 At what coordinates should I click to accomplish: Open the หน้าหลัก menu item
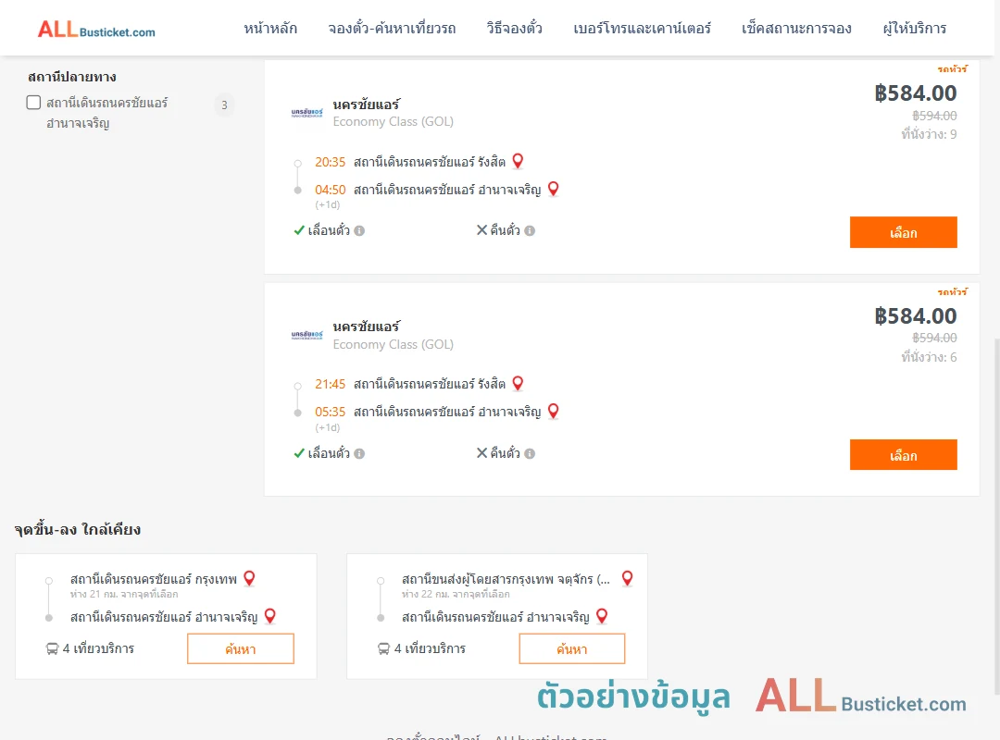(x=270, y=29)
